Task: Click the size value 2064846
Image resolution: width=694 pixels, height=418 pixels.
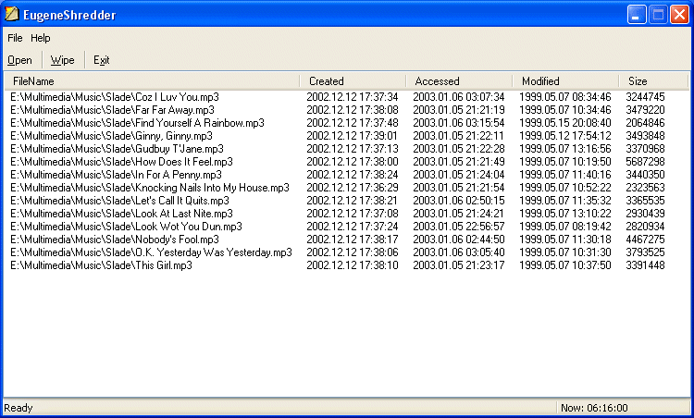Action: (x=645, y=122)
